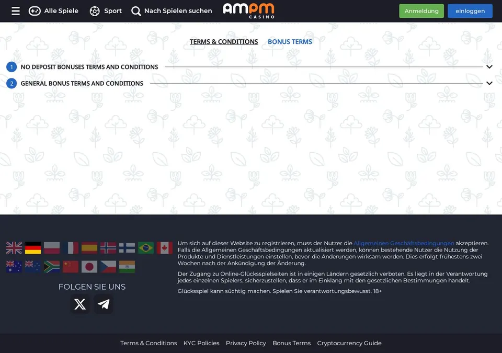This screenshot has height=353, width=502.
Task: Select the Australian flag
Action: pyautogui.click(x=14, y=267)
